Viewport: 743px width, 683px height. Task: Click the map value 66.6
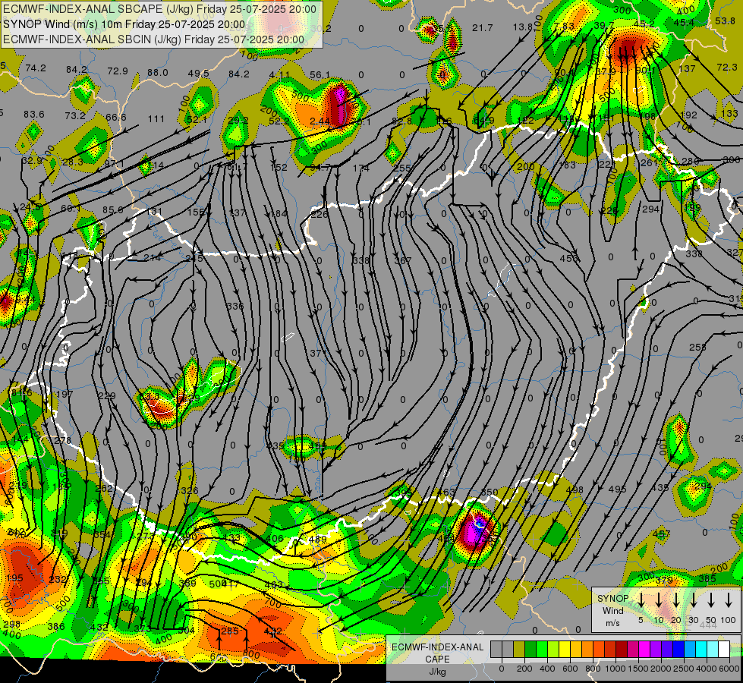pyautogui.click(x=116, y=117)
